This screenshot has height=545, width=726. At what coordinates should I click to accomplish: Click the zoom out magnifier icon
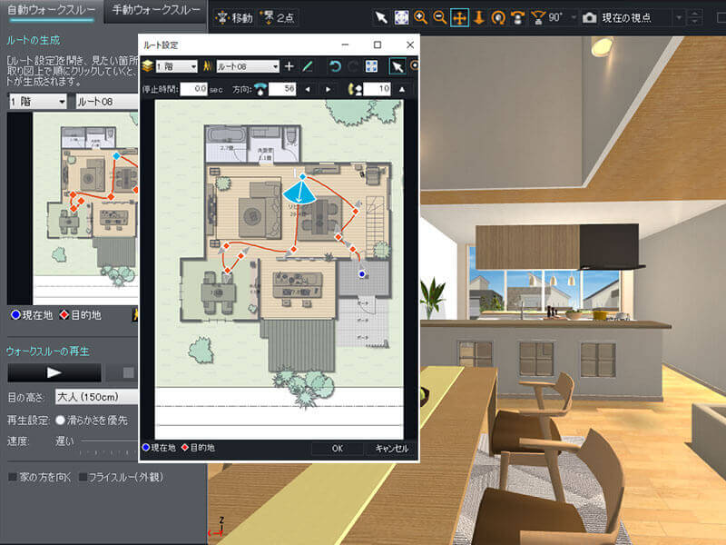(439, 17)
